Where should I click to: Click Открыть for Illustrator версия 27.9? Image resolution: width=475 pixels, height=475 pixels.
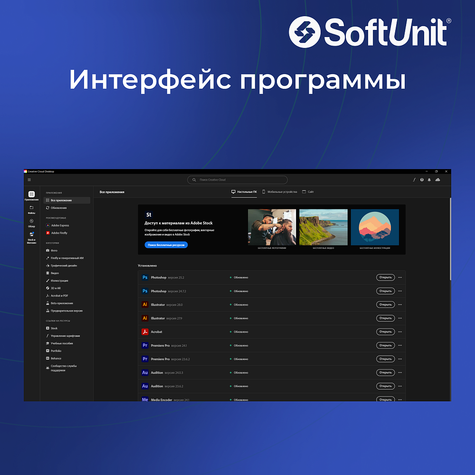click(x=385, y=318)
